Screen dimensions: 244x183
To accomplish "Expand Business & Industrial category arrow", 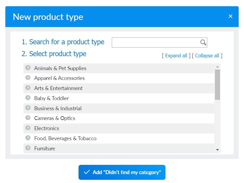I will [x=28, y=108].
